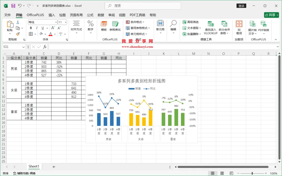Open the 批量删除 dropdown
The height and width of the screenshot is (176, 282).
click(x=192, y=34)
